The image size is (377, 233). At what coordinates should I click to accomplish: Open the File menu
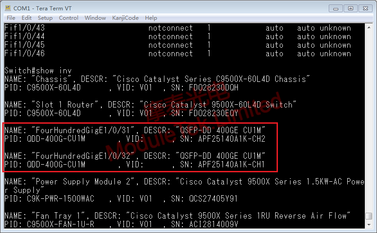[x=11, y=18]
